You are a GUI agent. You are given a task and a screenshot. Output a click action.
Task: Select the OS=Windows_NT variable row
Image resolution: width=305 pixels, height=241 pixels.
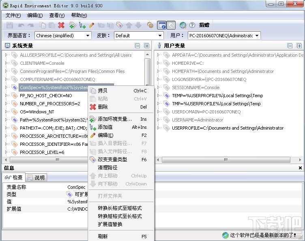37,112
